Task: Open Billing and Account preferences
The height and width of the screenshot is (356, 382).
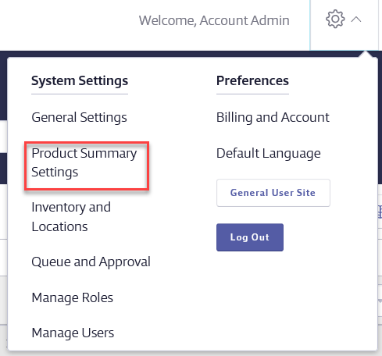Action: click(x=273, y=117)
